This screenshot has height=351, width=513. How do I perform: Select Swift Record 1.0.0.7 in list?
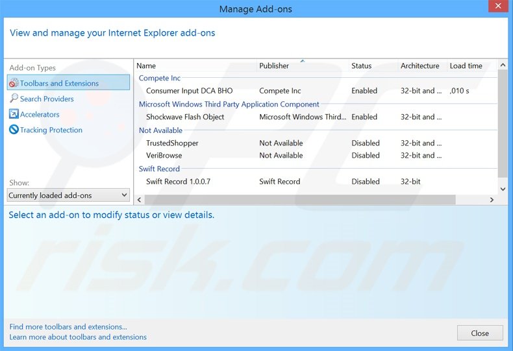coord(178,182)
